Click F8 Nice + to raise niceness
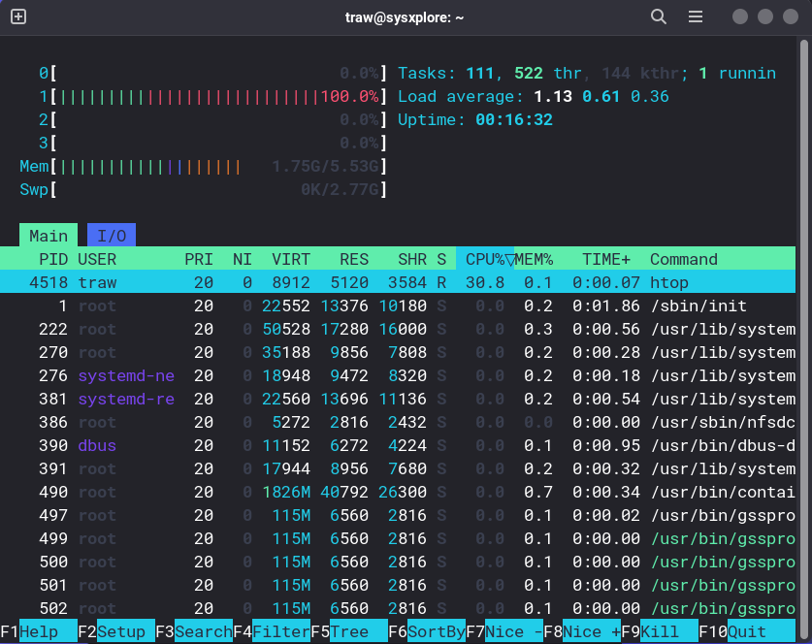Screen dimensions: 812x644 click(x=583, y=631)
